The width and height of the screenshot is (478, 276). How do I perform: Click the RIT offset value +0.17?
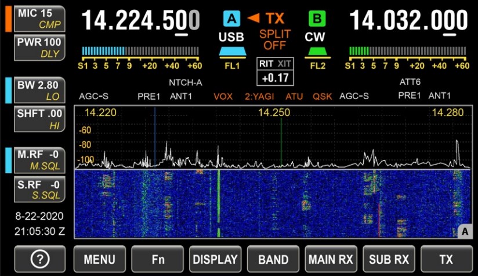(x=276, y=78)
